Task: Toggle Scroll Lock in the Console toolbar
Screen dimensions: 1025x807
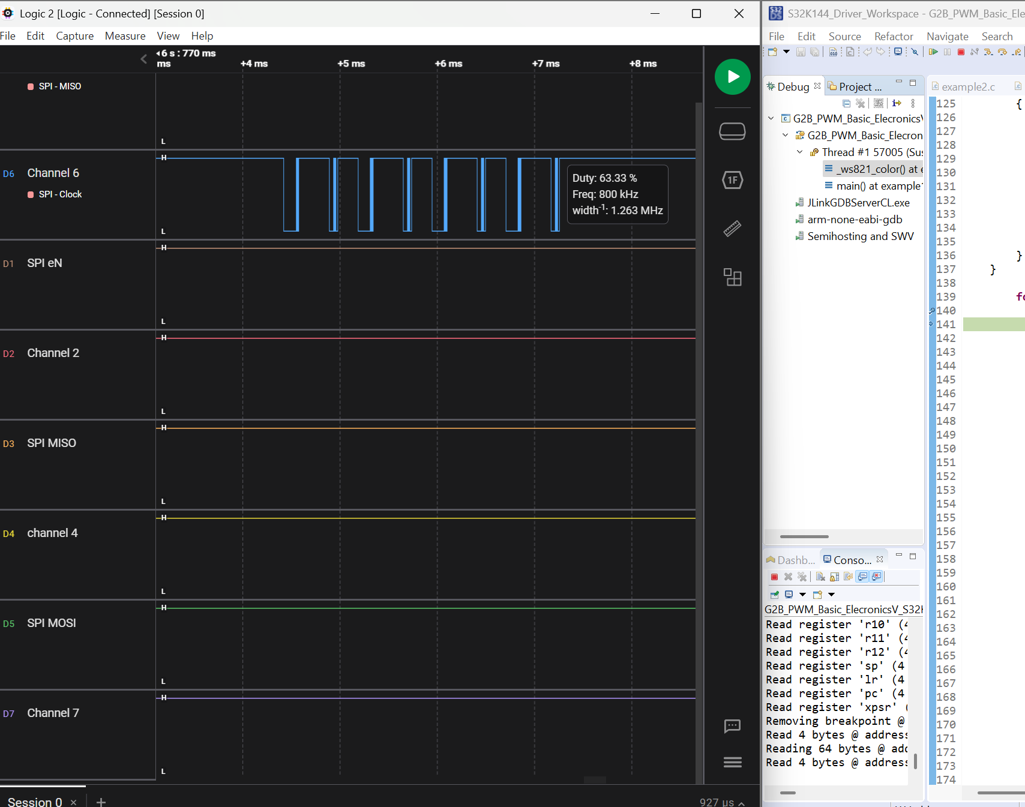Action: 834,577
